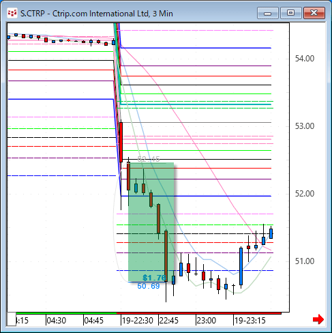Click the $1.76 profit label

click(155, 278)
